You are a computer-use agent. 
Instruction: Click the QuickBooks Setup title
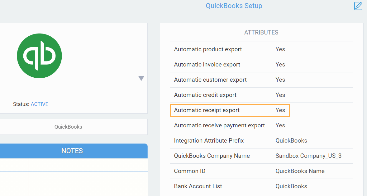234,6
